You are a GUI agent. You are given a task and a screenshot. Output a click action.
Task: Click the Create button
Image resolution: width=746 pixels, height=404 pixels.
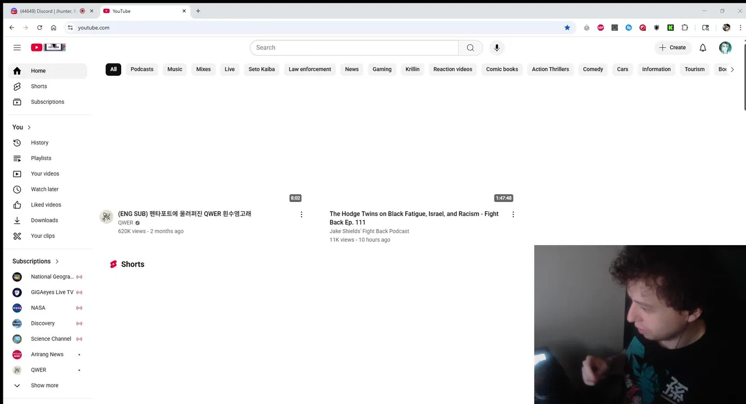pyautogui.click(x=672, y=48)
